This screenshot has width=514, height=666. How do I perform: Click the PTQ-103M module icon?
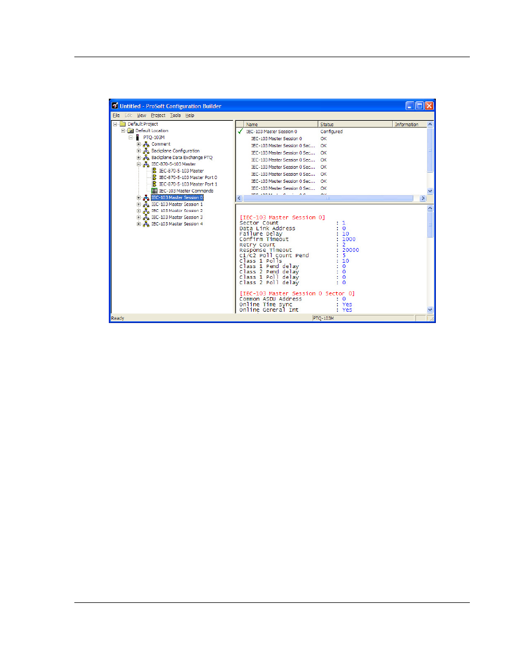tap(138, 138)
